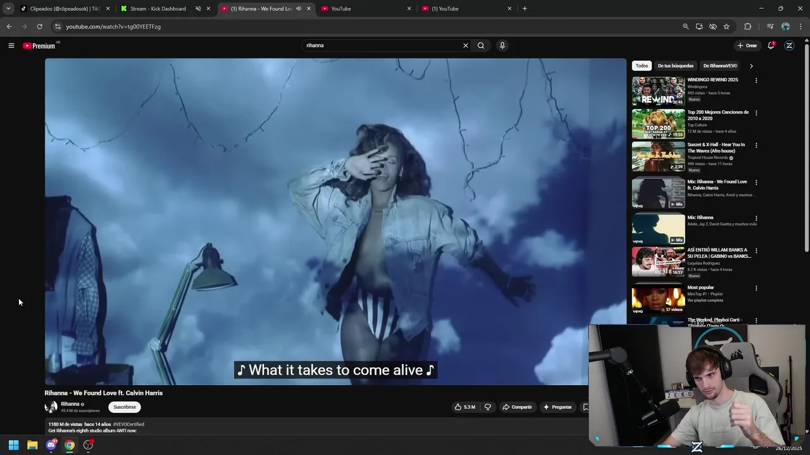Image resolution: width=810 pixels, height=455 pixels.
Task: Open media controls icon in toolbar
Action: 770,27
